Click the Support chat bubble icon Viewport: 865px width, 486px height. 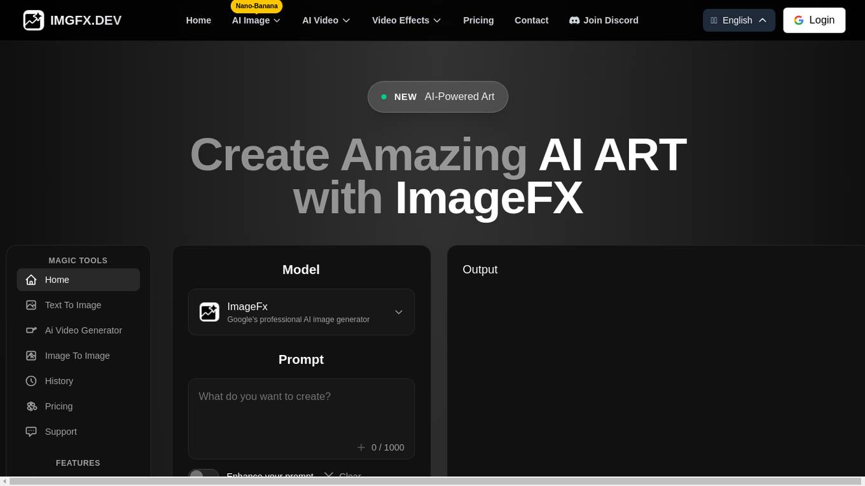click(x=31, y=431)
